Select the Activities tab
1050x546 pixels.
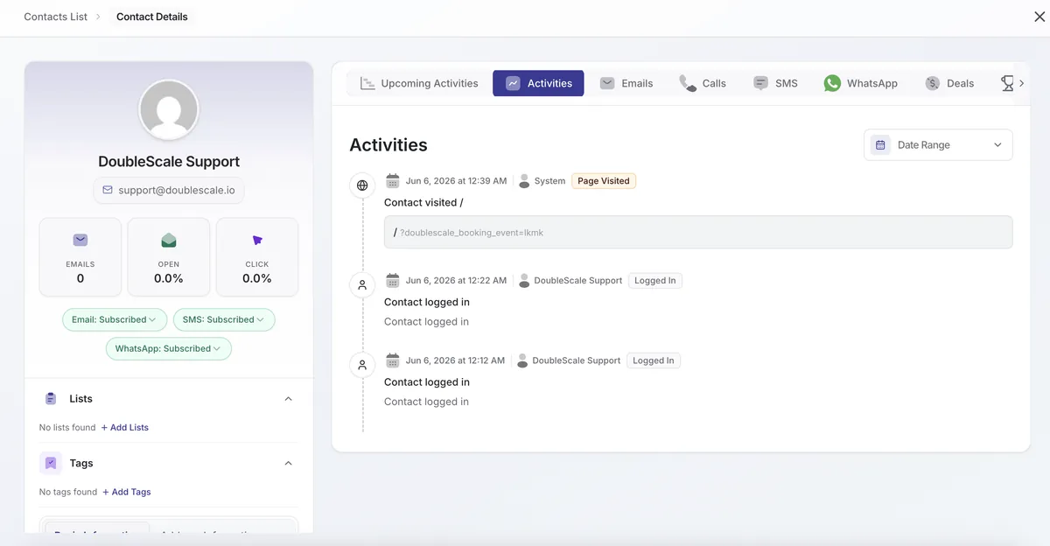tap(538, 83)
